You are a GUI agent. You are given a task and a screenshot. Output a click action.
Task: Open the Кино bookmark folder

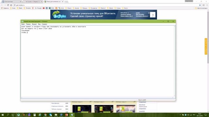tap(13, 8)
